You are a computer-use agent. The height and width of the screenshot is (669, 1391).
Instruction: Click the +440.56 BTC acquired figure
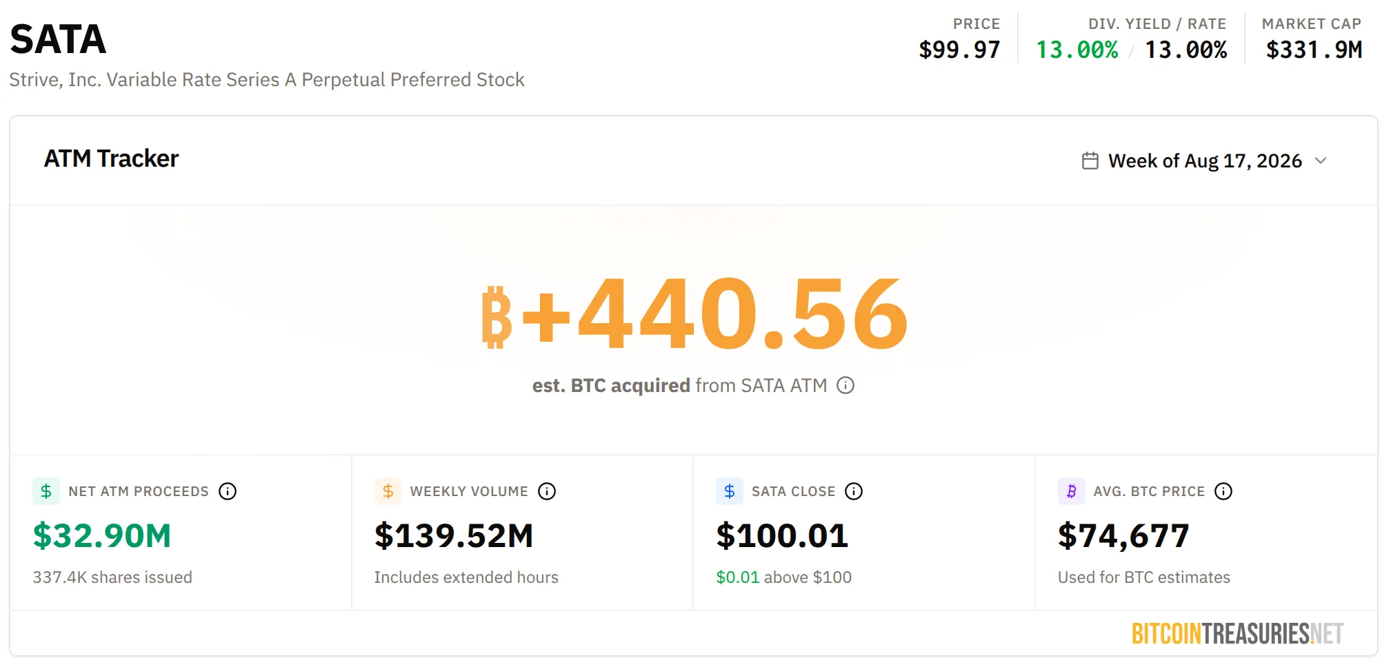[x=695, y=313]
